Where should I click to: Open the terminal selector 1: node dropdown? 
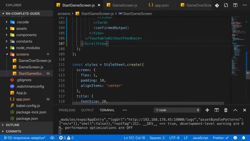coord(177,110)
